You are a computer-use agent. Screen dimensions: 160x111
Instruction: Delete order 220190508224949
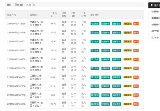[x=136, y=32]
